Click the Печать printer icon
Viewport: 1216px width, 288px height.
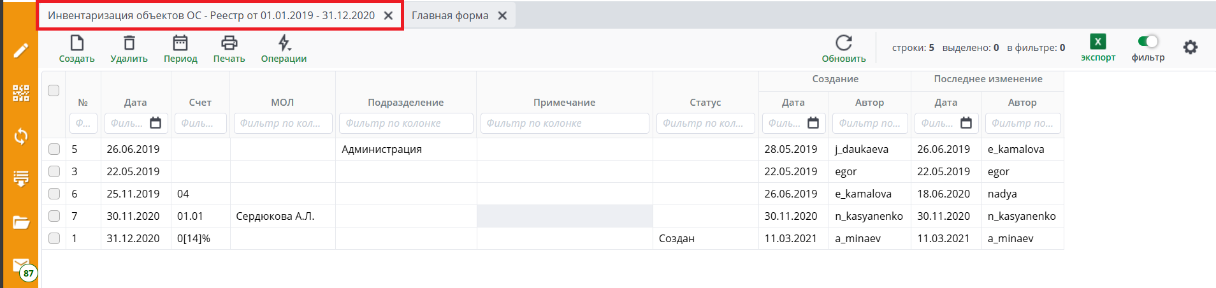229,43
